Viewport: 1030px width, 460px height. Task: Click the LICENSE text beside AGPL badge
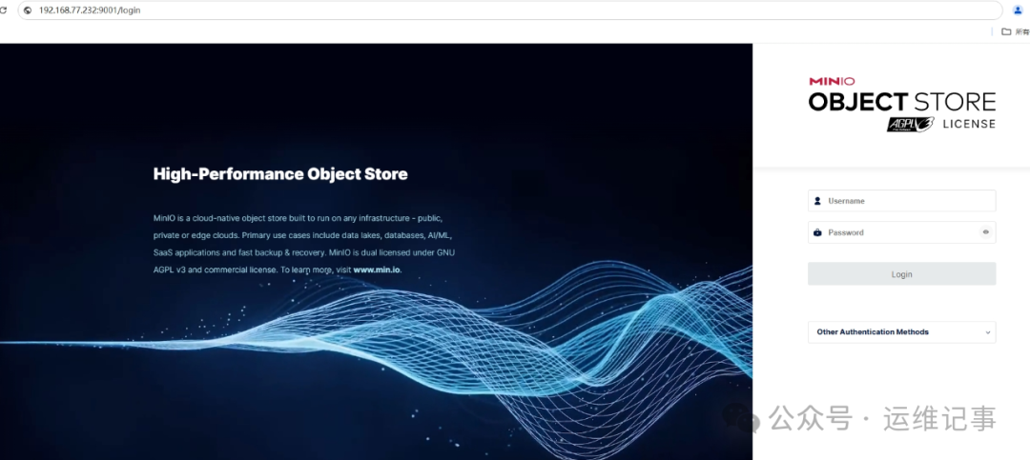coord(968,124)
